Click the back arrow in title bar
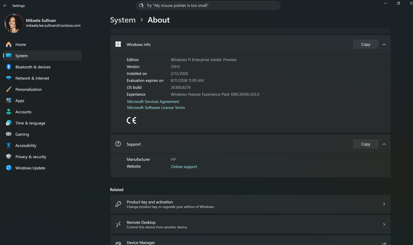Image resolution: width=413 pixels, height=245 pixels. pyautogui.click(x=5, y=6)
